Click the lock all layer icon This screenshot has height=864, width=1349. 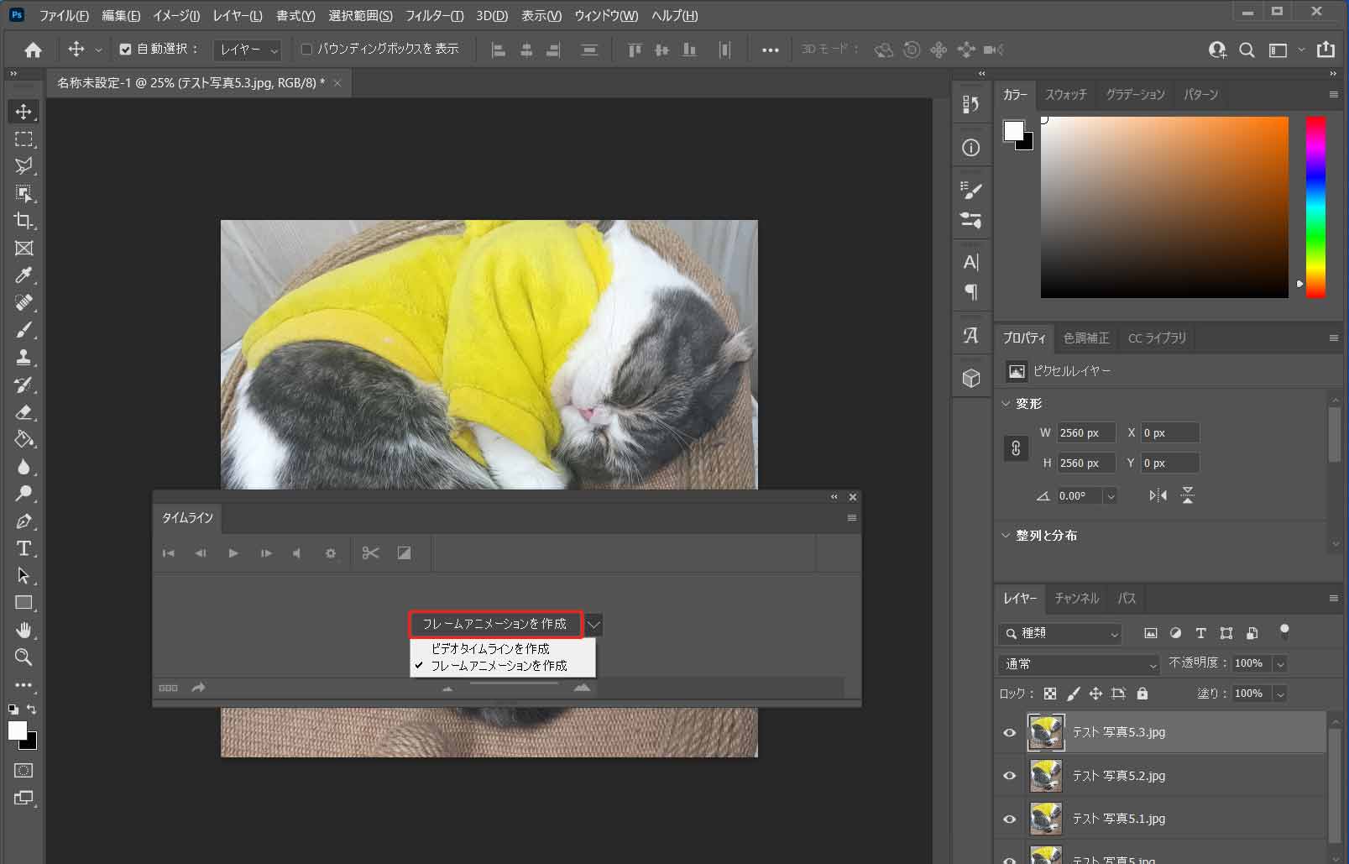click(x=1142, y=694)
